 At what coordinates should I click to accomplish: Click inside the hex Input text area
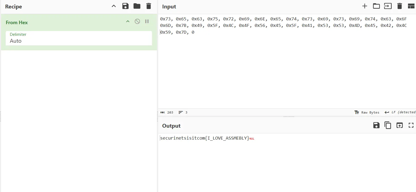(x=273, y=54)
